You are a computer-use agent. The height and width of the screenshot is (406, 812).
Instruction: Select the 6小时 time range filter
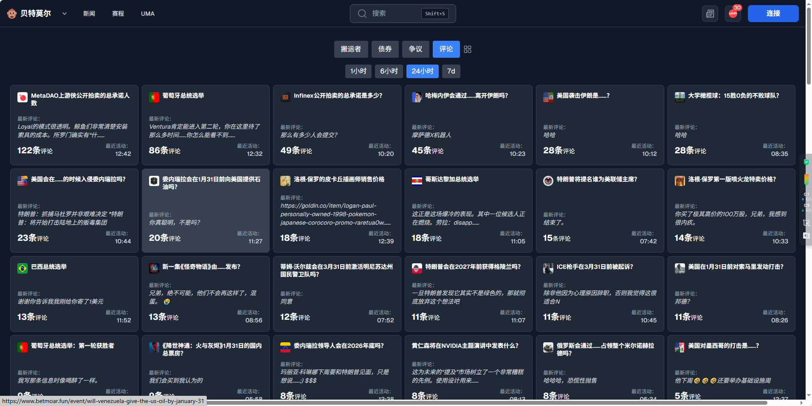(389, 71)
